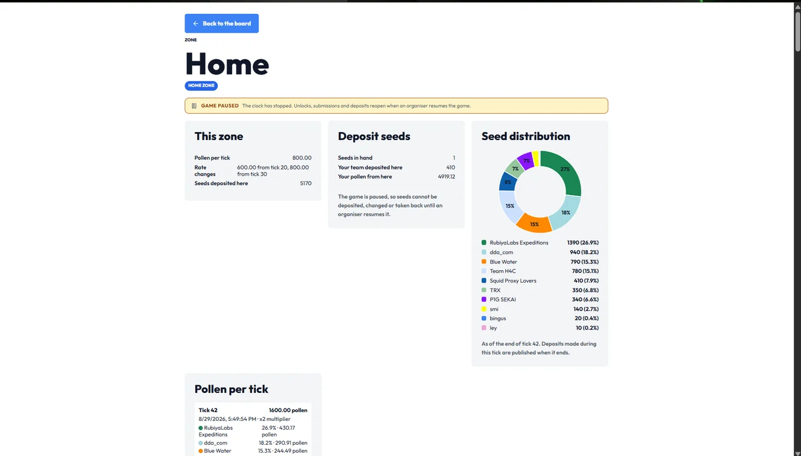The image size is (801, 456).
Task: Click the "bingus" team name in the legend
Action: pyautogui.click(x=498, y=318)
